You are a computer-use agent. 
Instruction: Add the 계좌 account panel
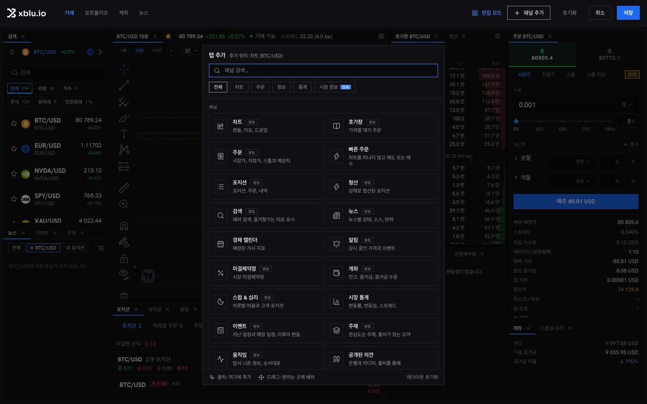pyautogui.click(x=381, y=273)
